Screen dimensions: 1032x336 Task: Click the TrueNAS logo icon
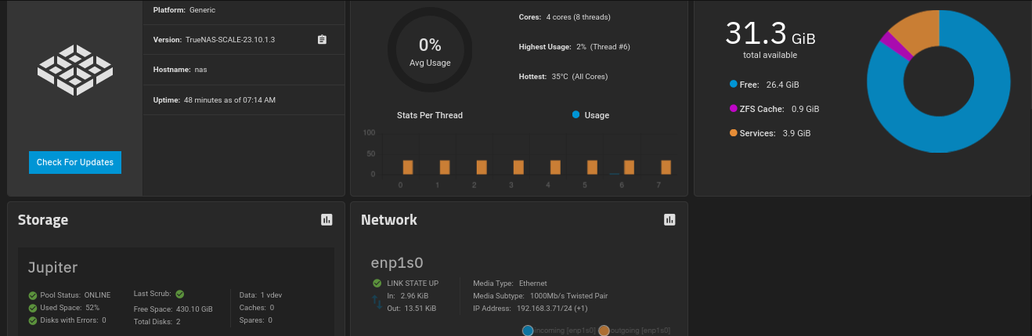75,70
